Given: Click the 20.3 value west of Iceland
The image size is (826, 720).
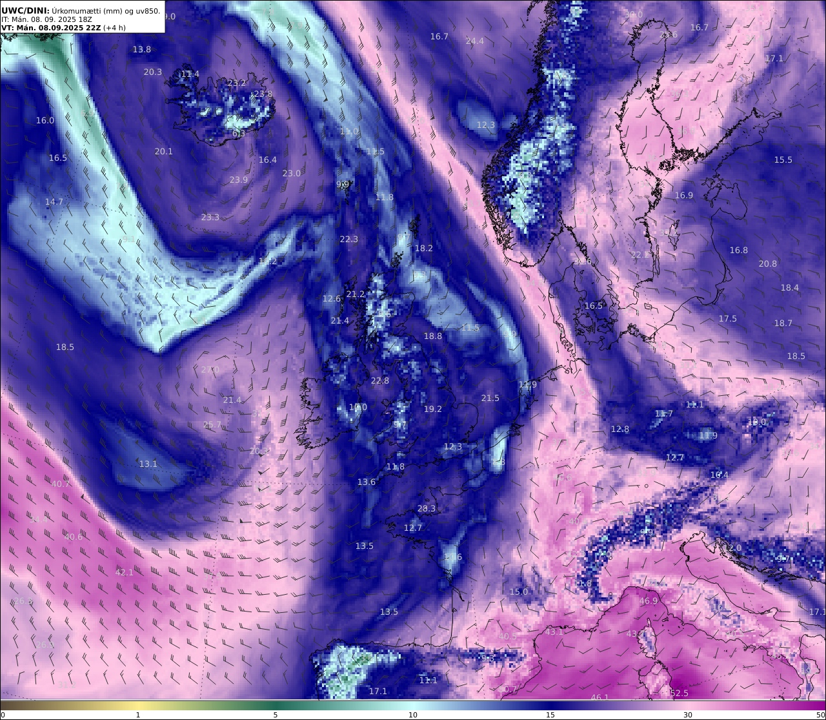Looking at the screenshot, I should coord(153,72).
